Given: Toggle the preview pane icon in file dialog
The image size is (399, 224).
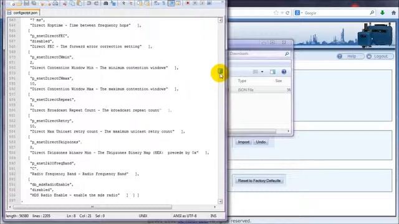Looking at the screenshot, I should 272,72.
